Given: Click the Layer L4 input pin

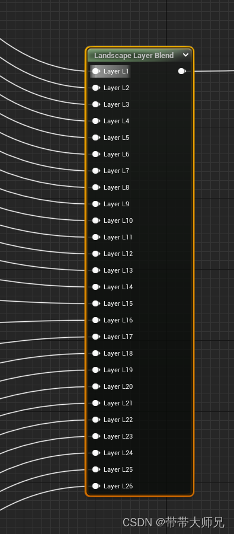Looking at the screenshot, I should tap(96, 121).
